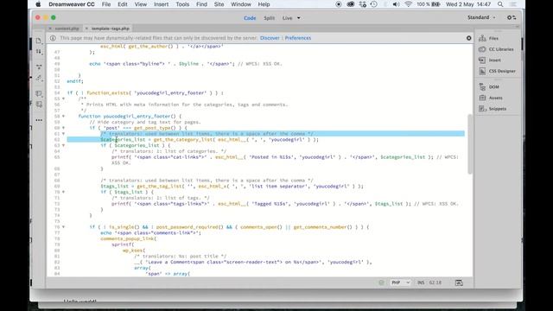
Task: Open the Live view options dropdown arrow
Action: pyautogui.click(x=298, y=18)
